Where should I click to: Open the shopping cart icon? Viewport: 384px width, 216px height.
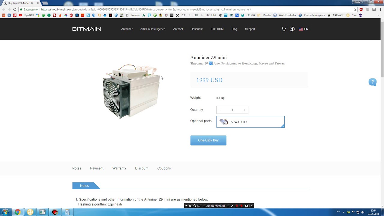[x=284, y=29]
